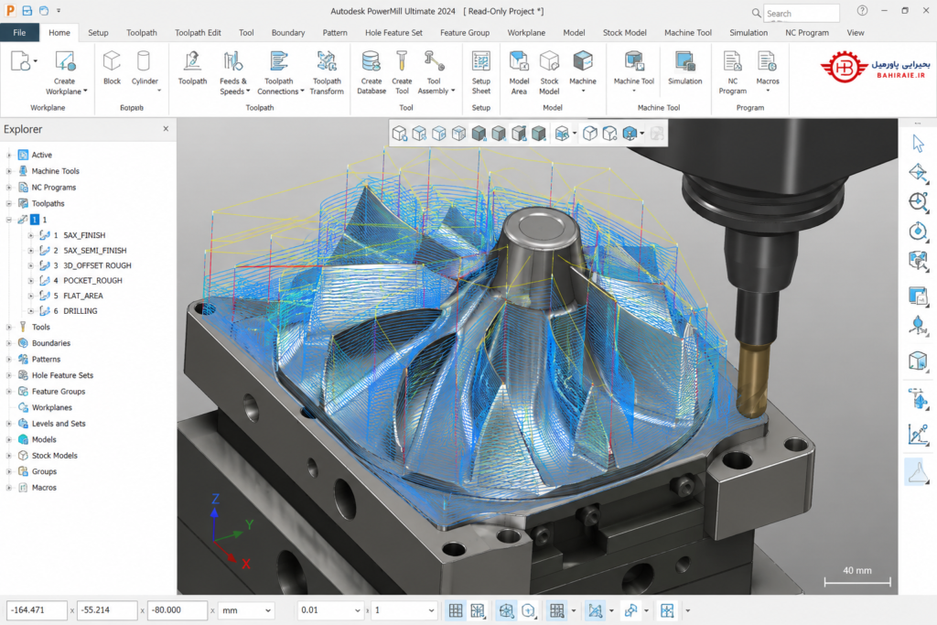Image resolution: width=937 pixels, height=625 pixels.
Task: Click the highlighted cone icon in right toolbar
Action: pos(918,472)
